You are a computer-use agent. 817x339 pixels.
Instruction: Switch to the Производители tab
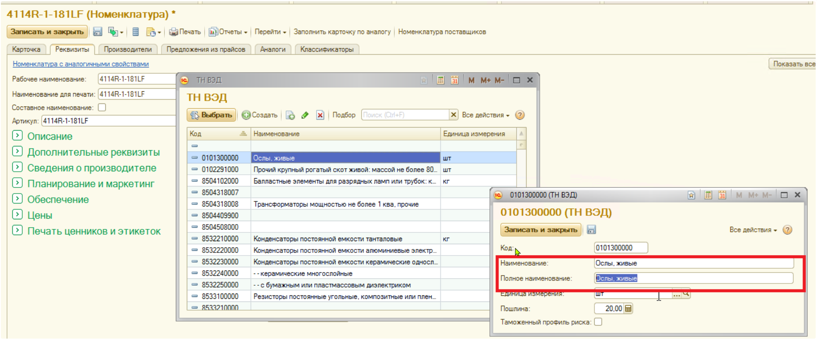coord(128,49)
